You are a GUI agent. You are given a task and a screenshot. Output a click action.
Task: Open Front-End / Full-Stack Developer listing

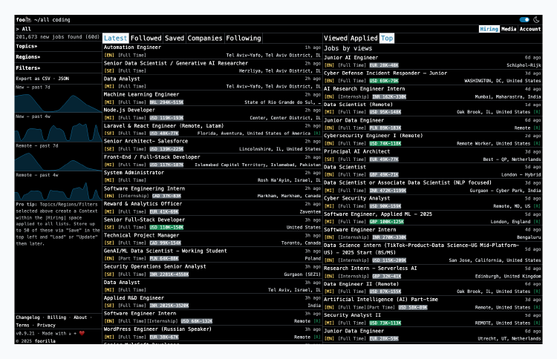[x=152, y=157]
